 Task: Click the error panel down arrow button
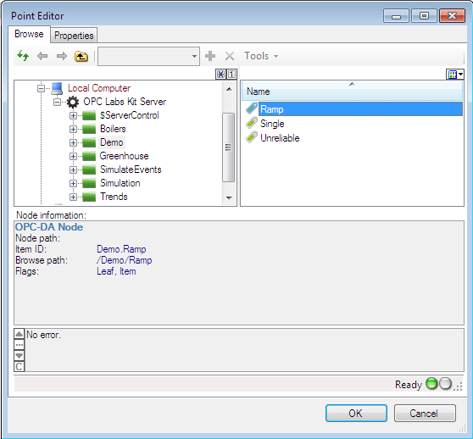click(x=19, y=356)
